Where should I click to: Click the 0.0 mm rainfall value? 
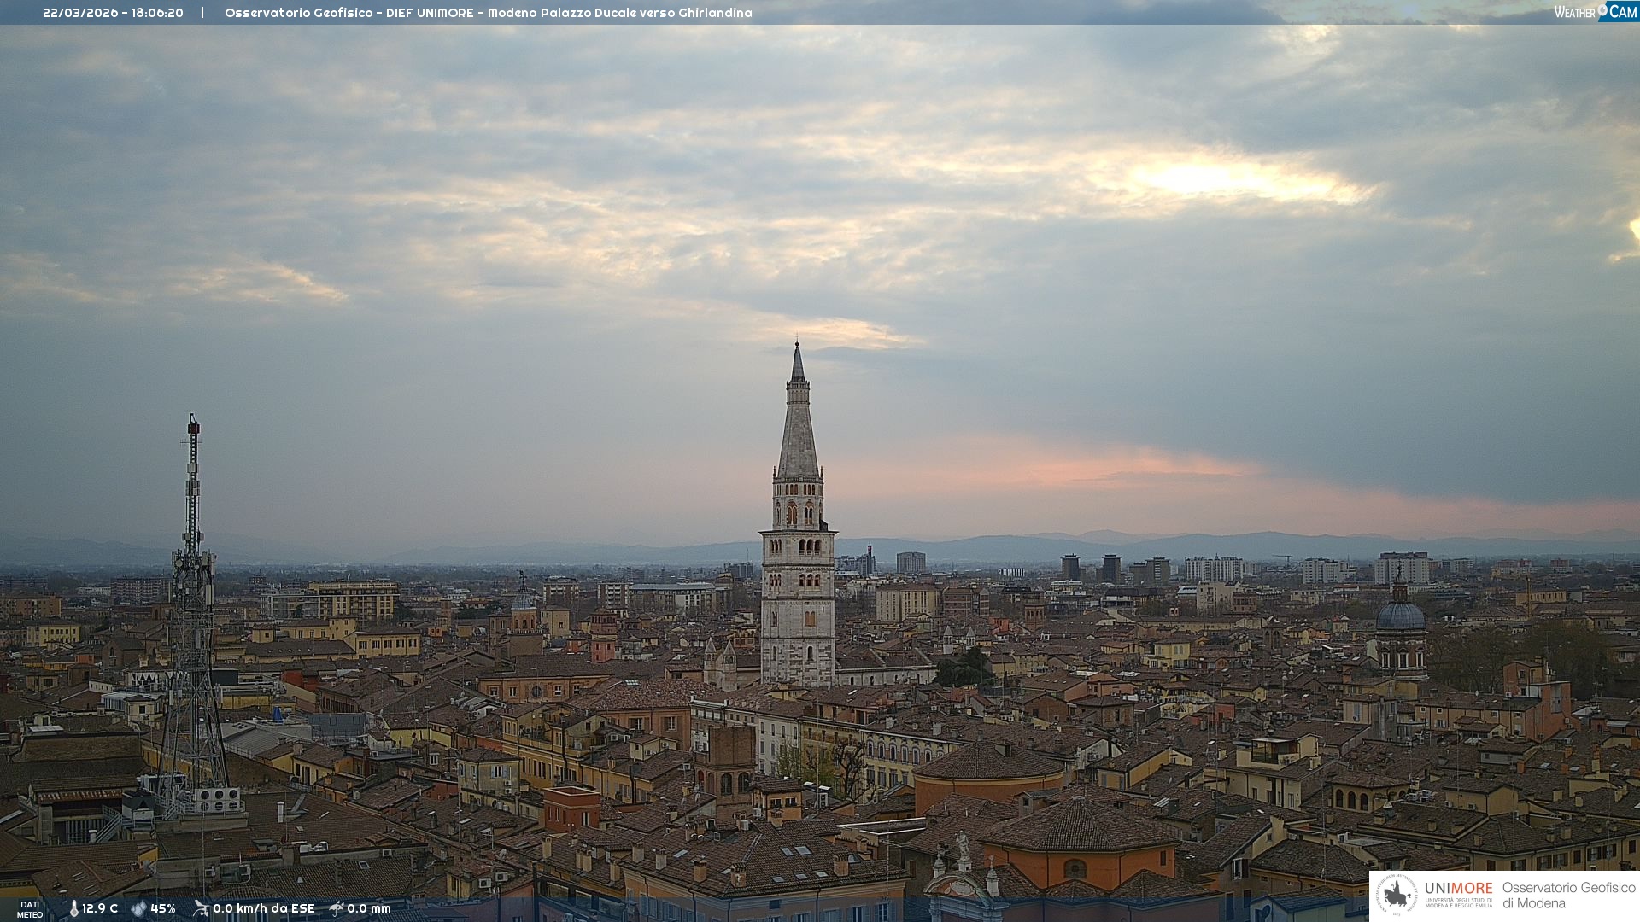pyautogui.click(x=369, y=908)
